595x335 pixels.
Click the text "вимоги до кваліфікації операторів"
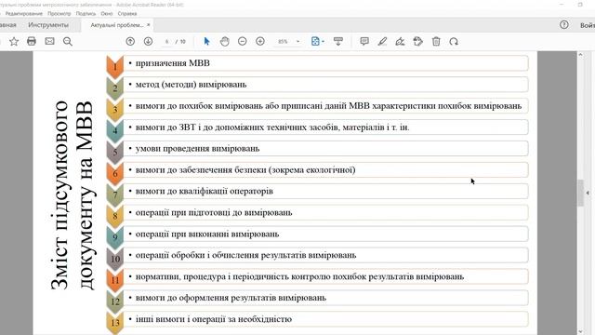click(x=205, y=191)
